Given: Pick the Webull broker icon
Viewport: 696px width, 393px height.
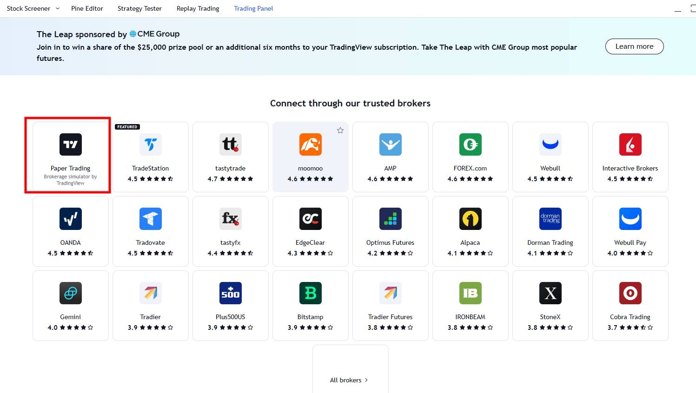Looking at the screenshot, I should tap(550, 144).
